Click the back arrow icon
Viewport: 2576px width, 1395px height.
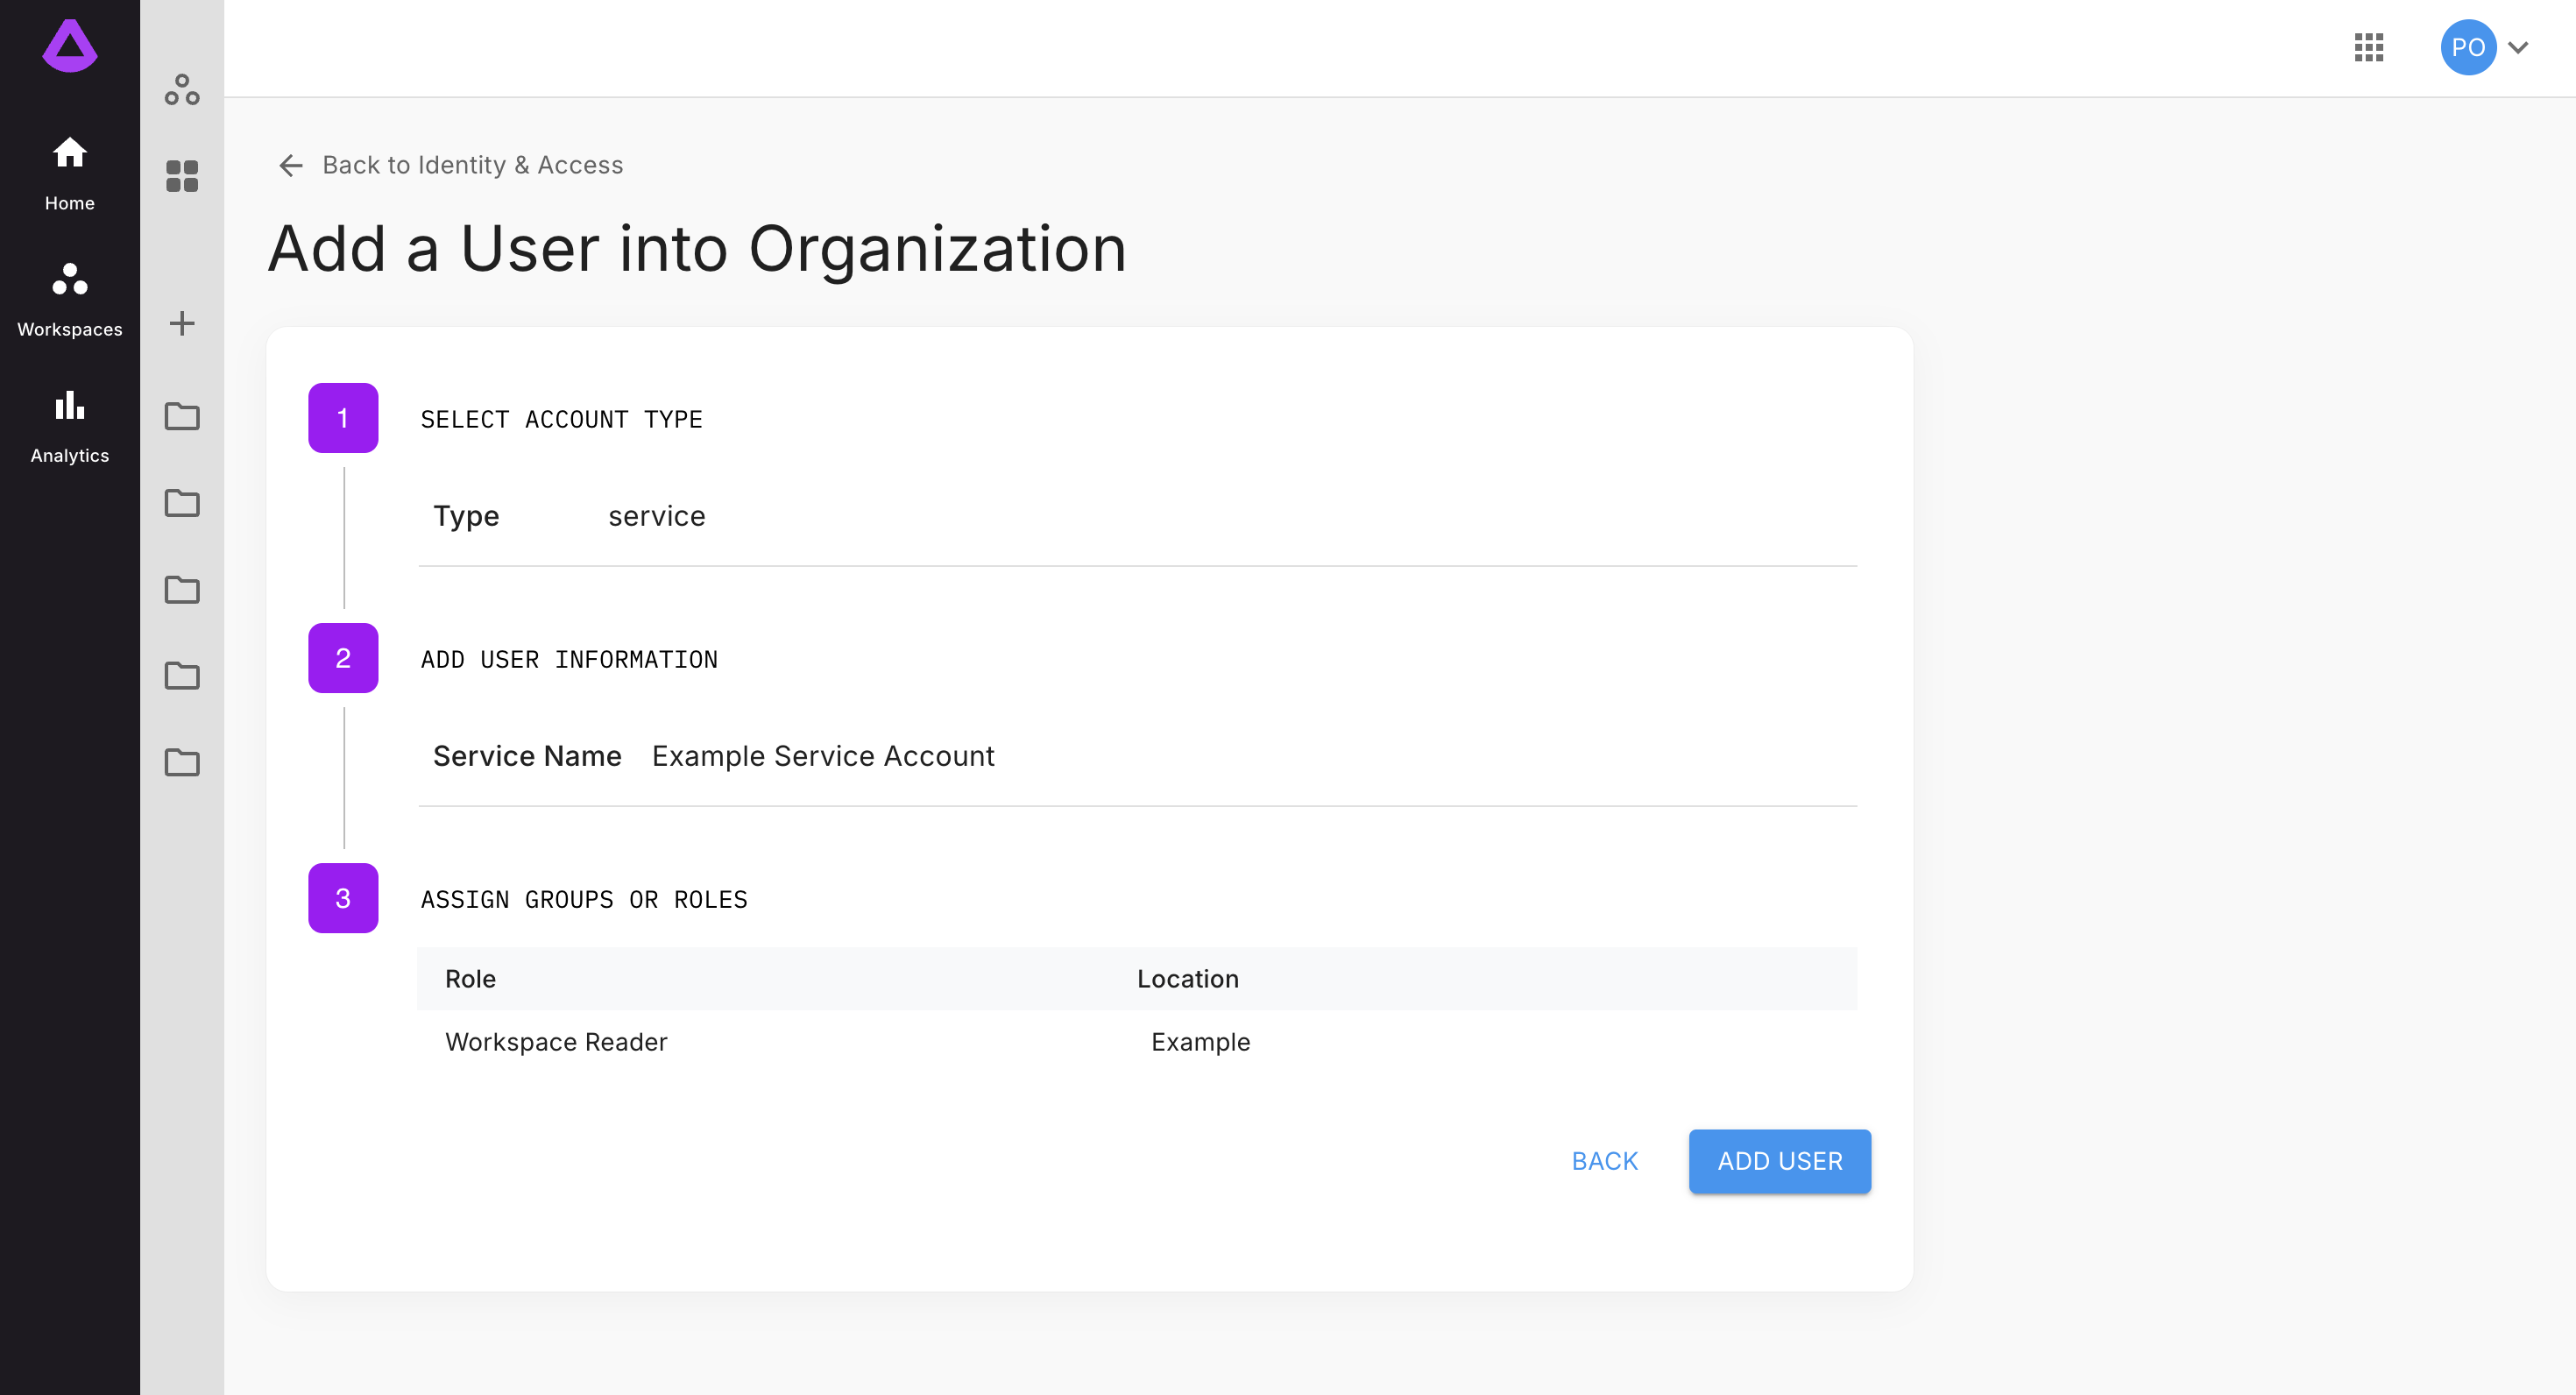click(290, 165)
